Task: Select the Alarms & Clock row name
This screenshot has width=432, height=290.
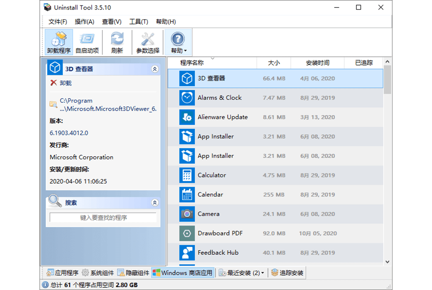Action: coord(220,98)
